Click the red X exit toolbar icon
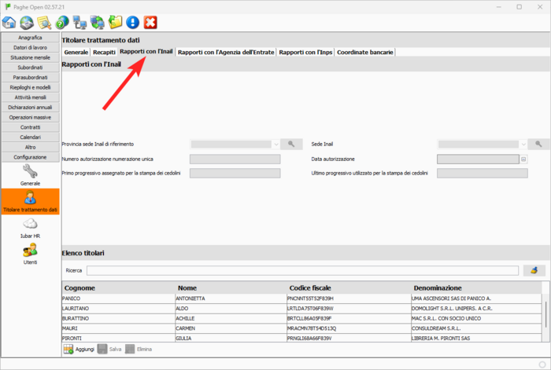Image resolution: width=551 pixels, height=370 pixels. coord(150,22)
